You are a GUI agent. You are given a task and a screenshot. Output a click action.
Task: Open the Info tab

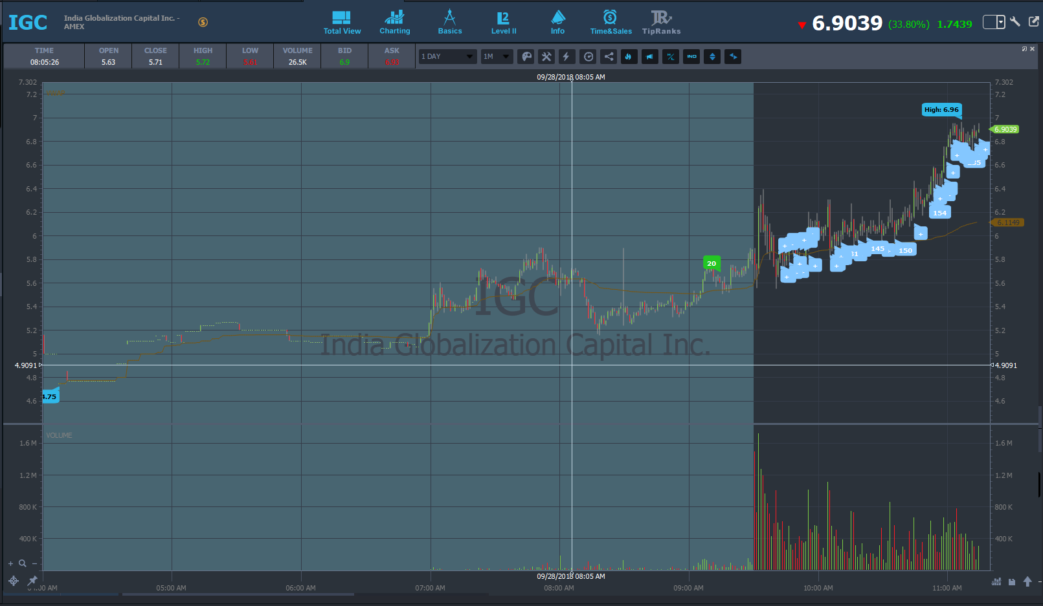pos(557,22)
